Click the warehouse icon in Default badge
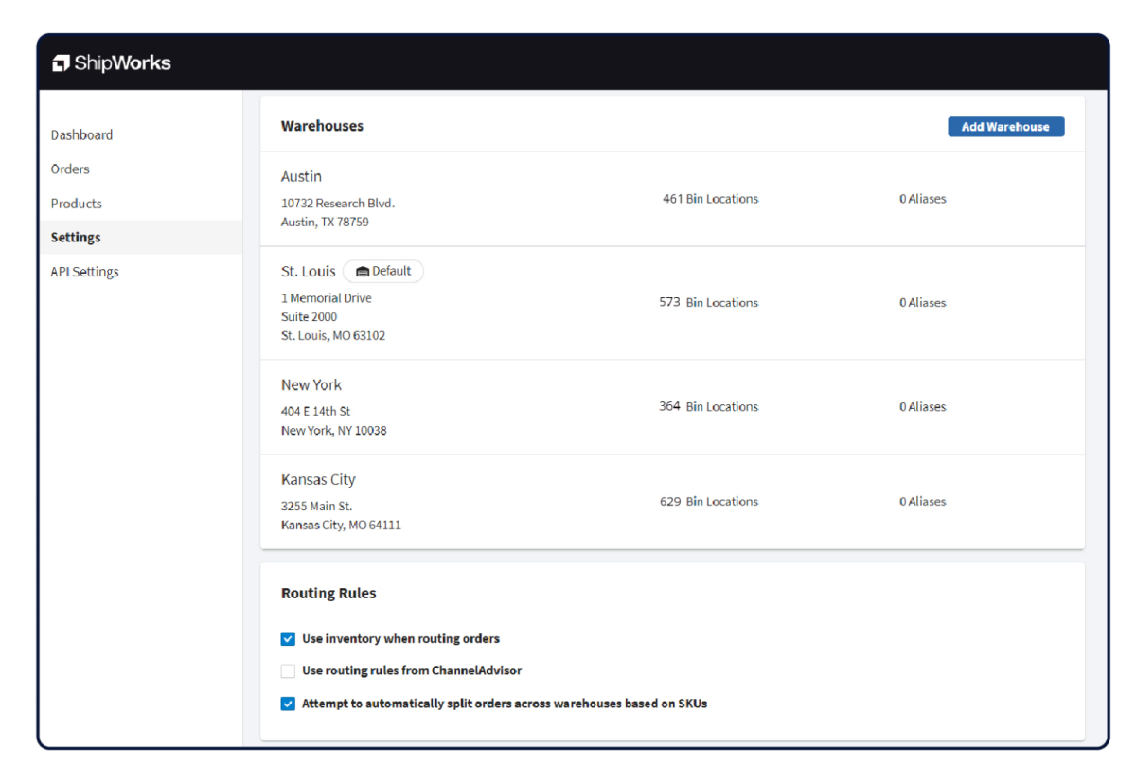 [362, 272]
